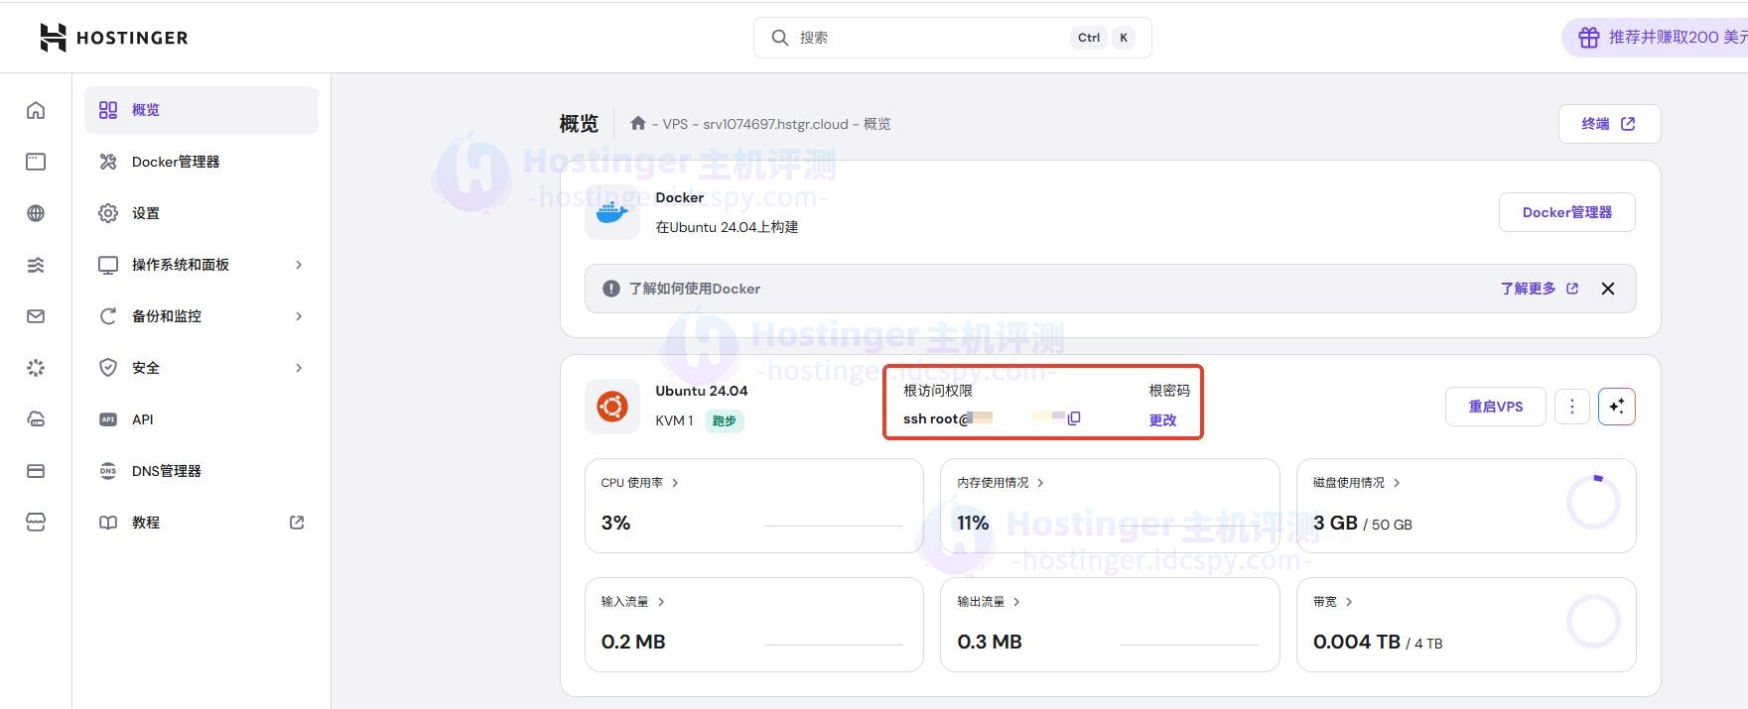Screen dimensions: 1748x709
Task: Open the dotted-circle icon in left rail
Action: pos(36,368)
